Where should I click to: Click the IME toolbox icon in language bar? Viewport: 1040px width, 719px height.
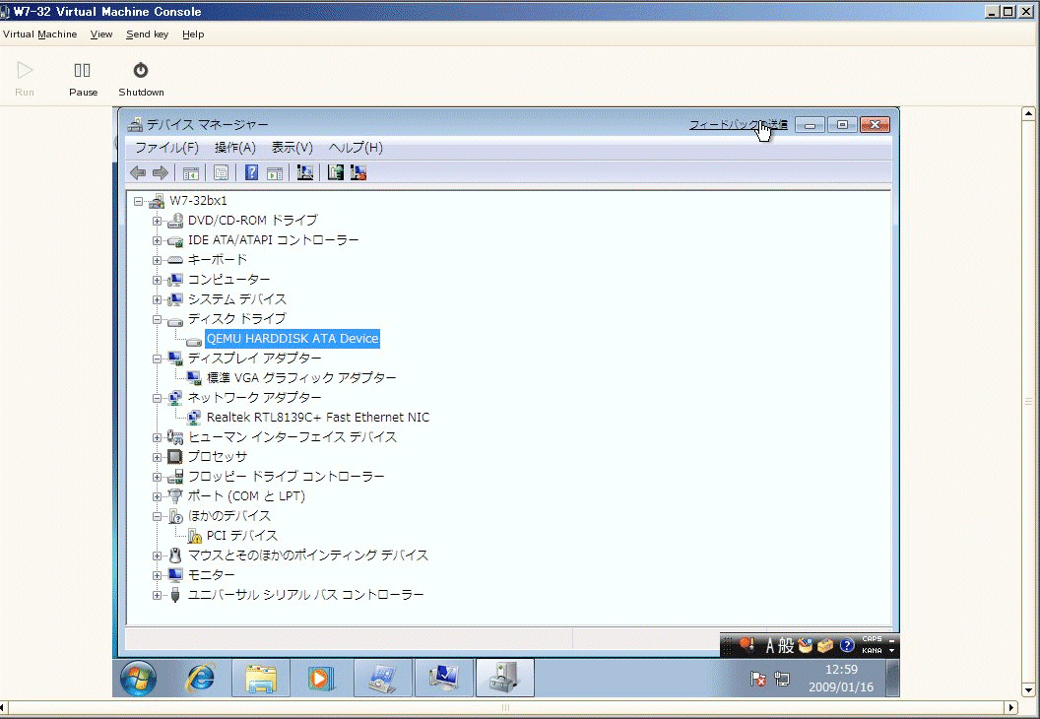pyautogui.click(x=825, y=645)
